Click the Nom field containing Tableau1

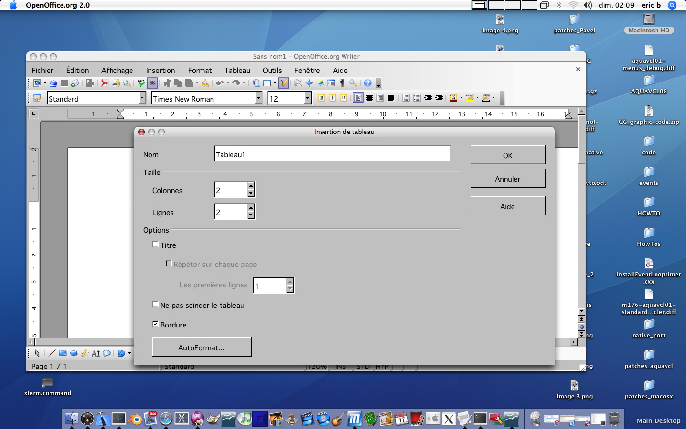(333, 154)
